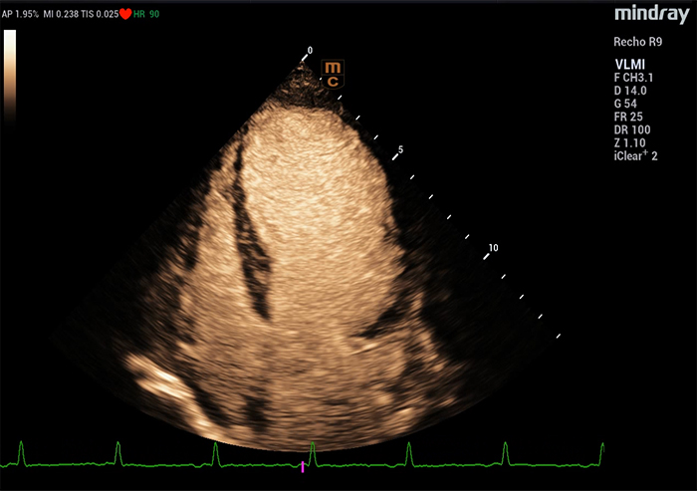Click the mindray logo
Screen dimensions: 697x491
(650, 13)
